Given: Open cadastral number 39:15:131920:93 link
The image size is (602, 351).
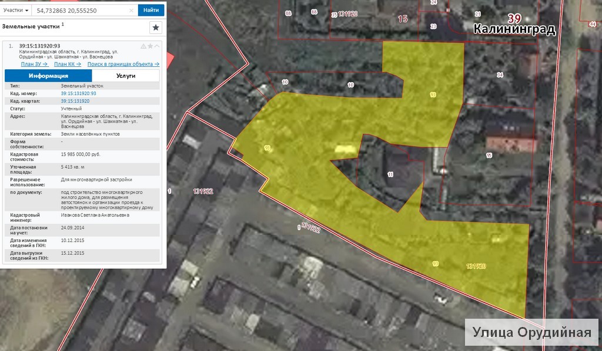Looking at the screenshot, I should (x=78, y=93).
